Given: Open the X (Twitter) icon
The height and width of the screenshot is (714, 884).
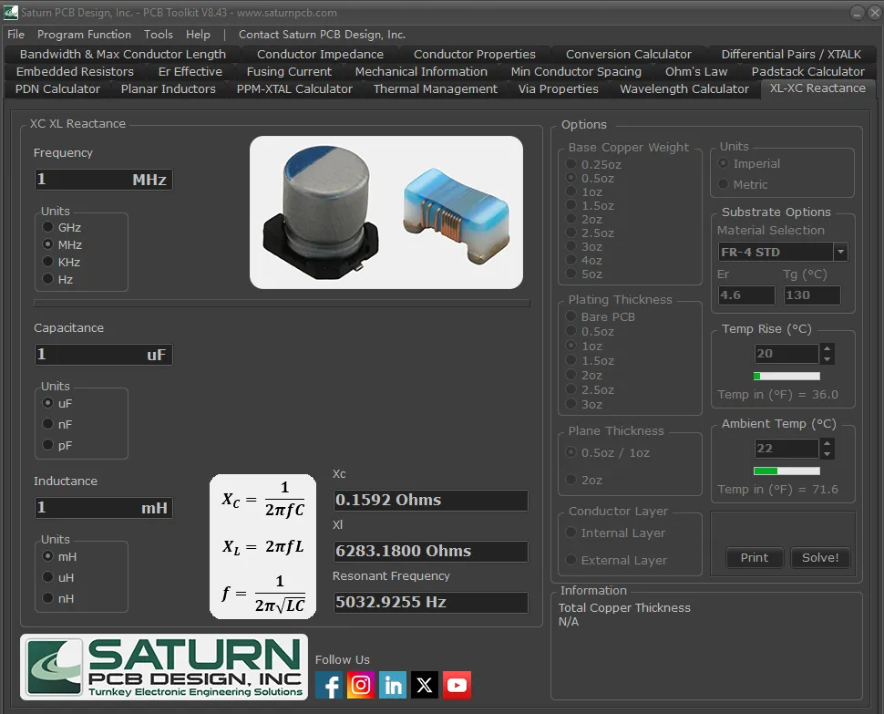Looking at the screenshot, I should click(425, 685).
